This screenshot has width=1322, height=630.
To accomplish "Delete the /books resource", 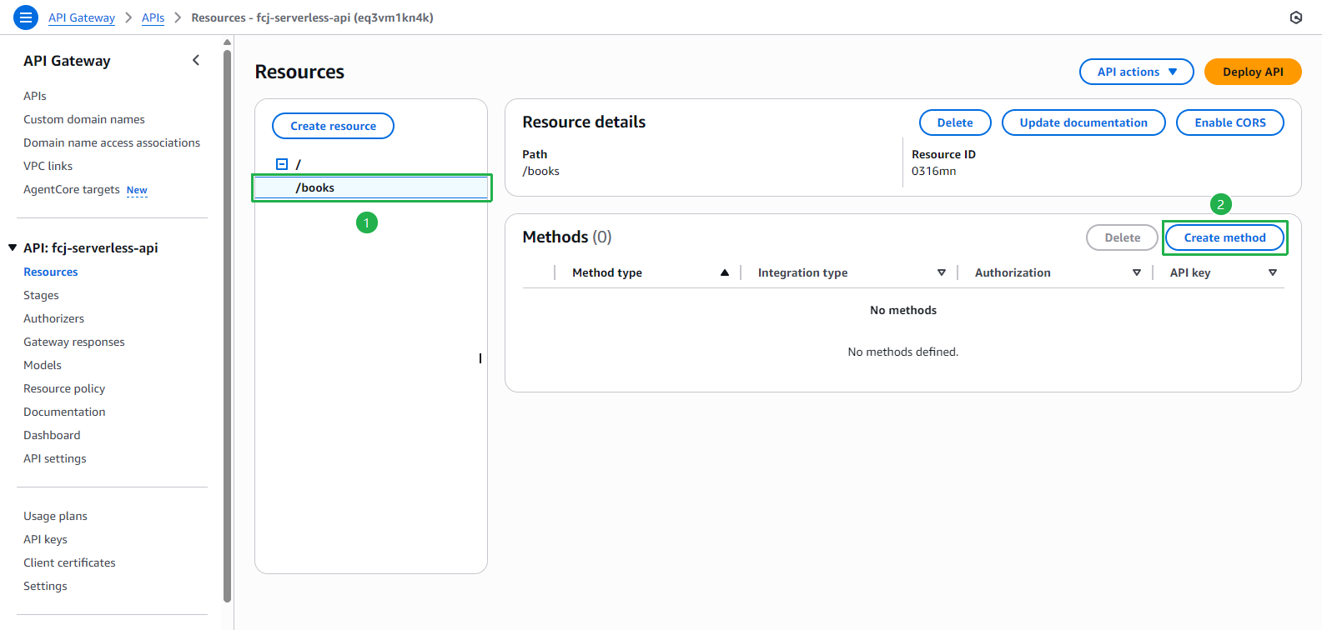I will 955,122.
